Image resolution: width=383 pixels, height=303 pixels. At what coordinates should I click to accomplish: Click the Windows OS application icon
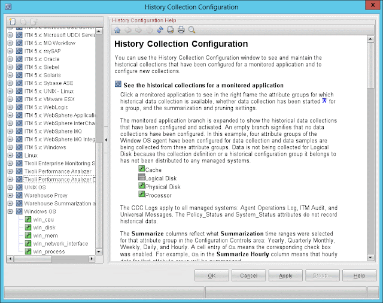pos(19,211)
